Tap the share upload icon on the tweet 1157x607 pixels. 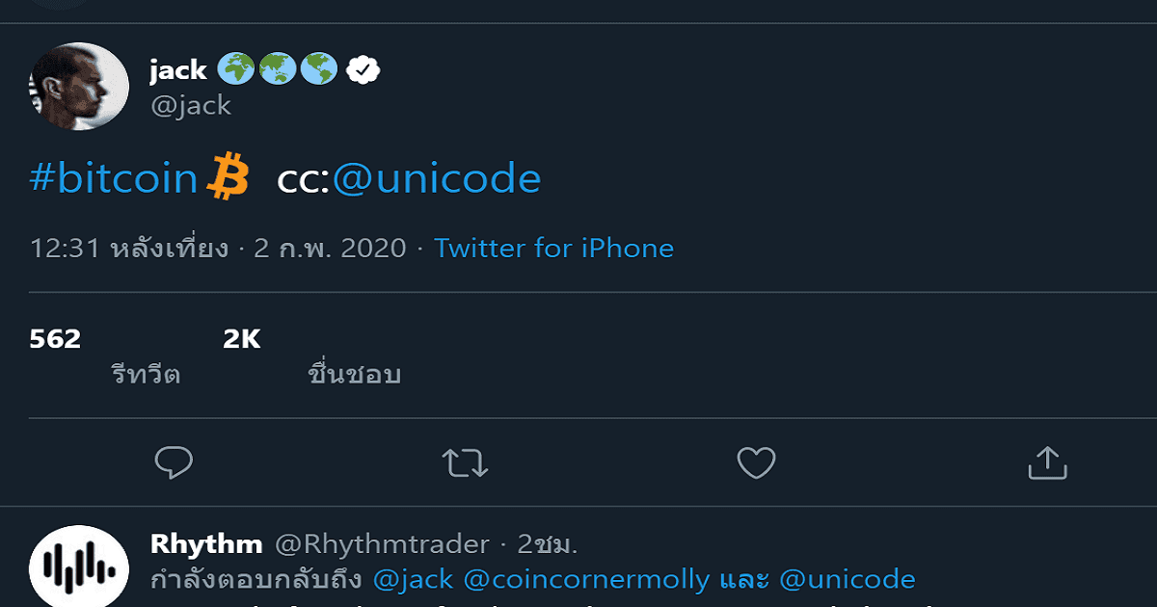coord(1047,462)
